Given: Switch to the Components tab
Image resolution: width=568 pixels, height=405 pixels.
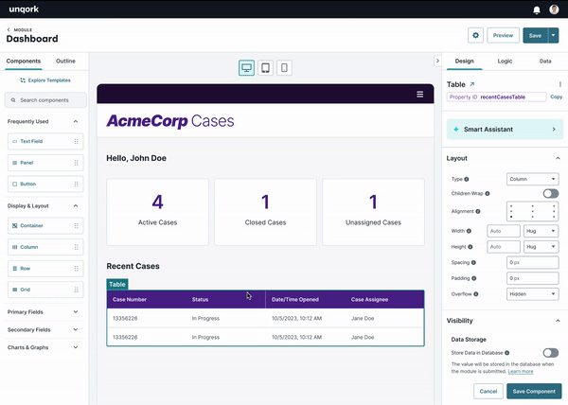Looking at the screenshot, I should (24, 62).
